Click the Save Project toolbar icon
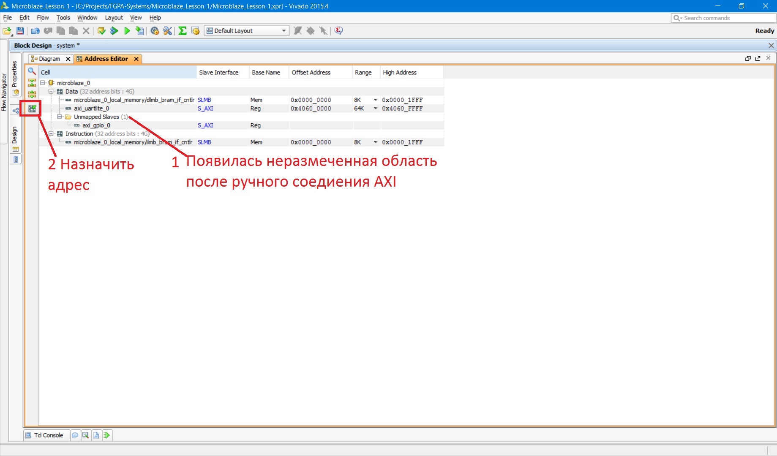777x456 pixels. point(20,31)
